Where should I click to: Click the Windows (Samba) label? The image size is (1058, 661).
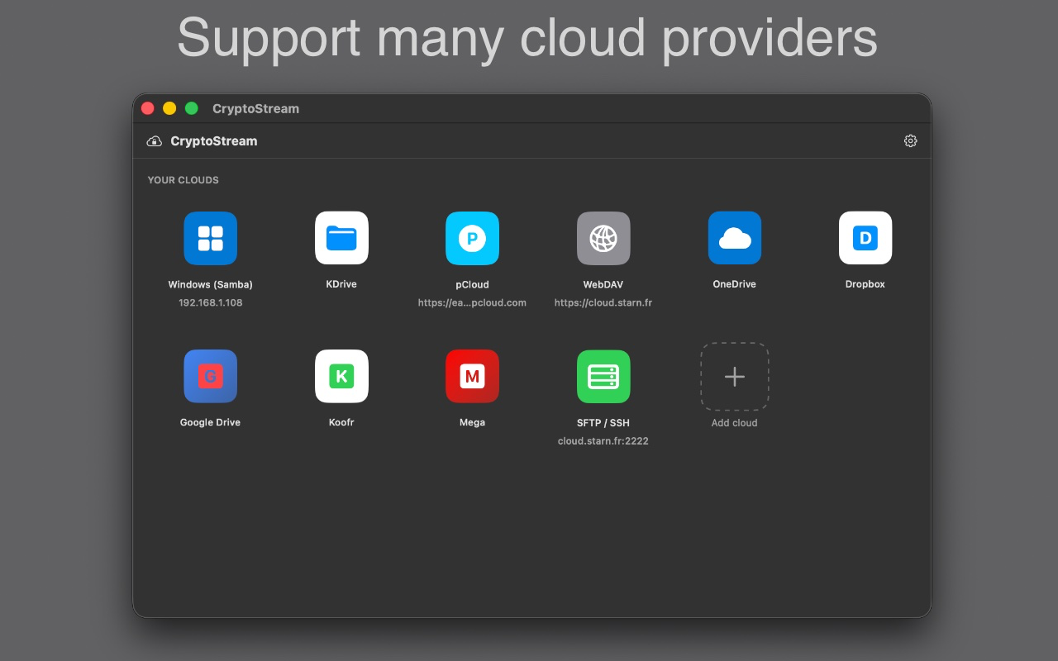point(210,284)
